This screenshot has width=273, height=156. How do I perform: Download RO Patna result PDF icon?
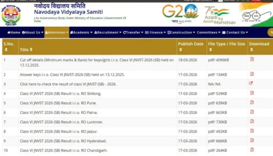pyautogui.click(x=252, y=112)
